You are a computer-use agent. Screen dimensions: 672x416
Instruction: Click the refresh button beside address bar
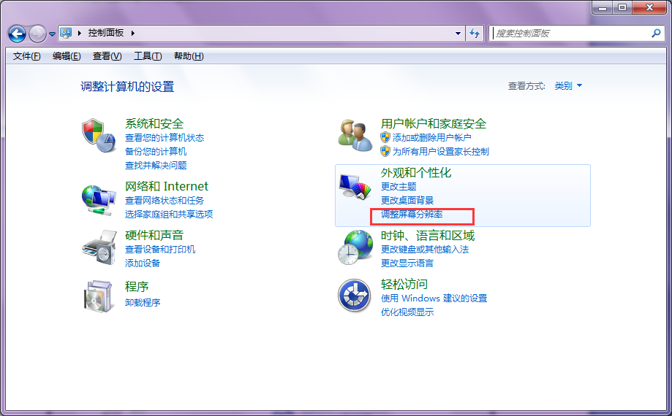click(x=475, y=33)
